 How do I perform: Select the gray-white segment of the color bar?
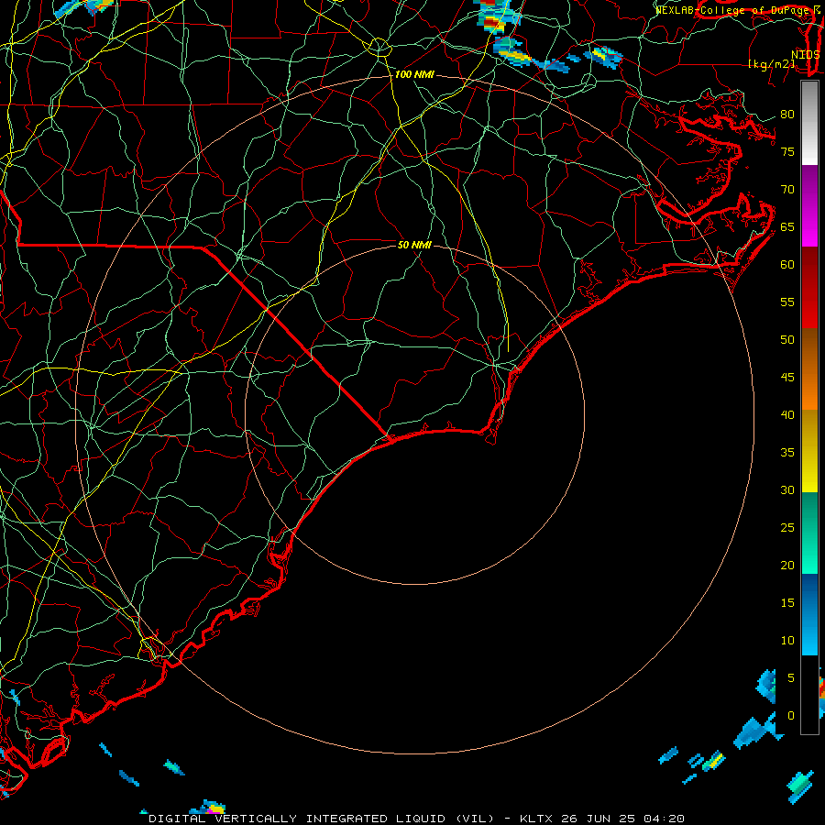(x=809, y=123)
